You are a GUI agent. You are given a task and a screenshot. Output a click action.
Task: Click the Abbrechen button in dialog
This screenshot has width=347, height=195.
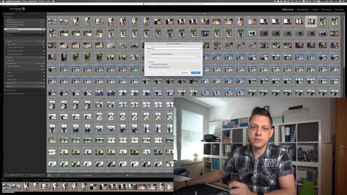pyautogui.click(x=184, y=72)
